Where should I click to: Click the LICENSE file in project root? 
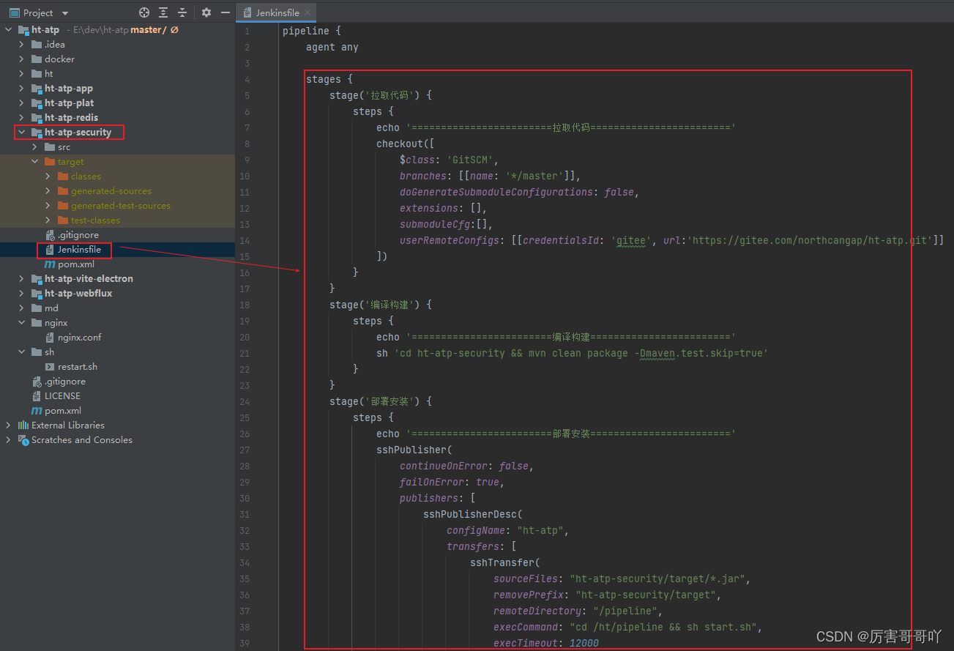point(62,396)
